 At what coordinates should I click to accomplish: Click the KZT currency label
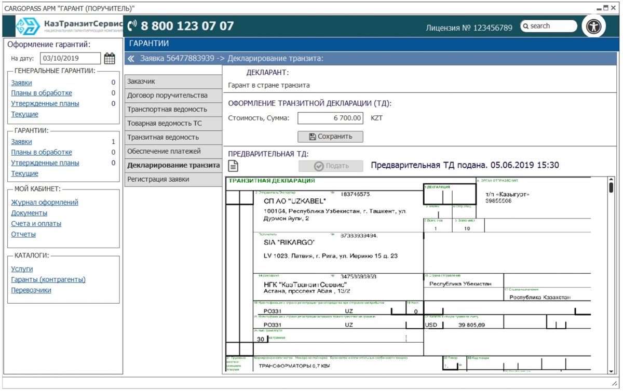click(376, 118)
